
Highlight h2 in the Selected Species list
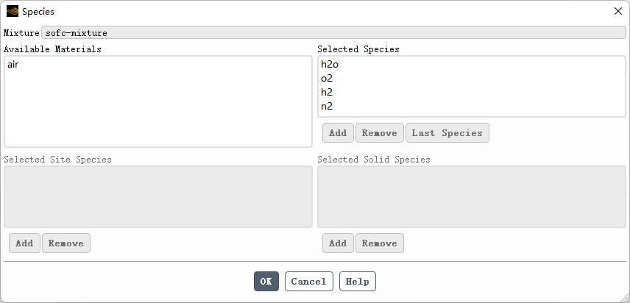(x=328, y=93)
